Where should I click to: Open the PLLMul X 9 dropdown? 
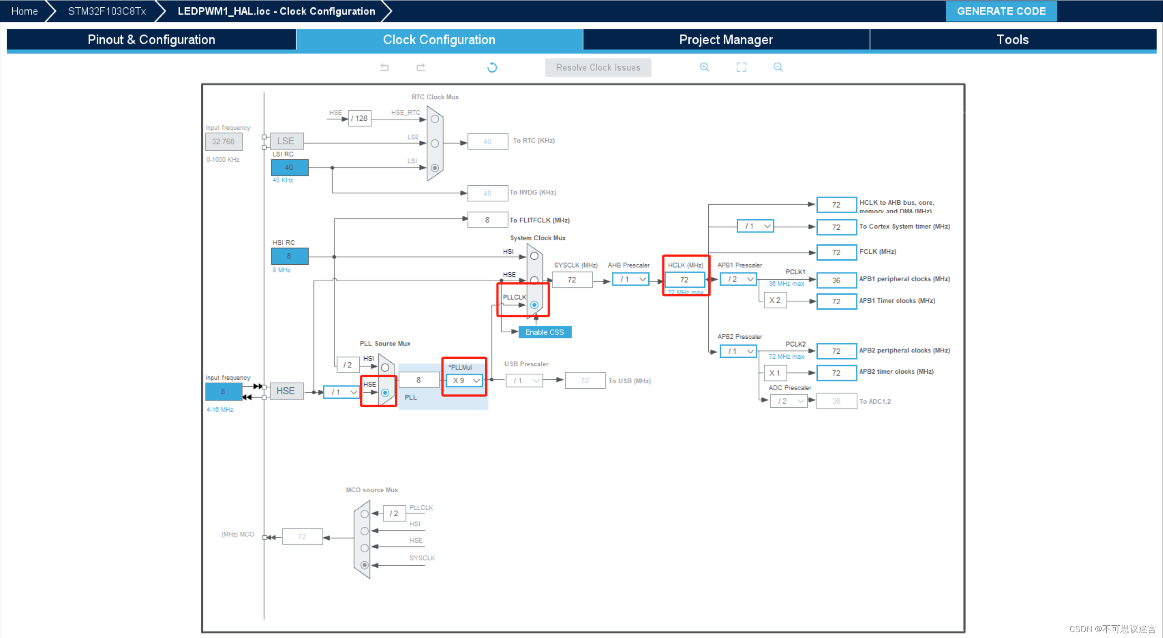[x=464, y=381]
